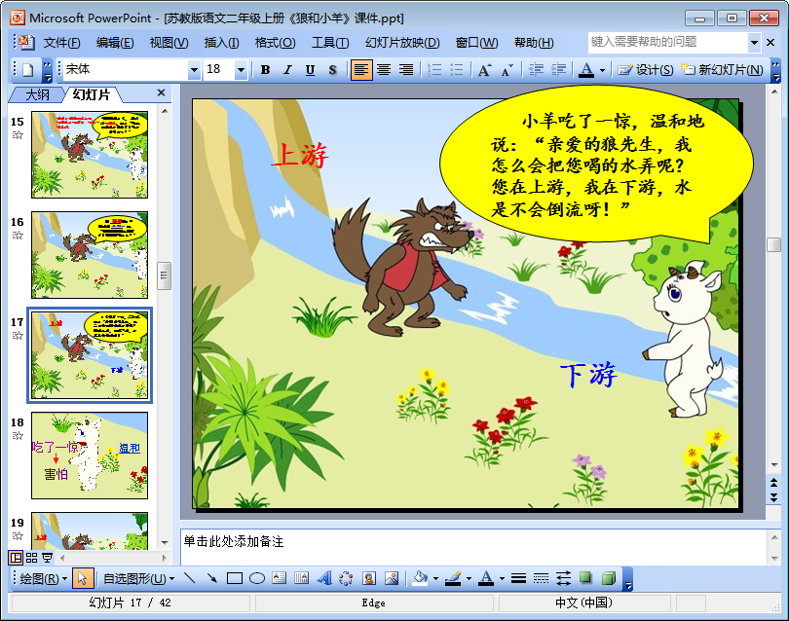Click the help question input box

pos(668,42)
